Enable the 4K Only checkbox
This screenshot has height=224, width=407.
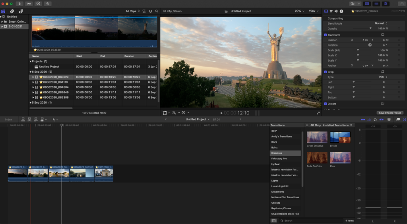click(x=307, y=125)
